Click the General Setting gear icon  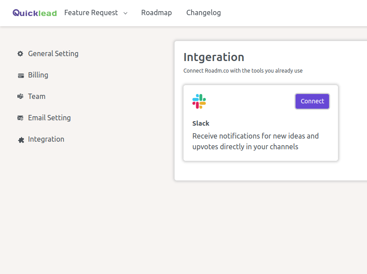21,54
